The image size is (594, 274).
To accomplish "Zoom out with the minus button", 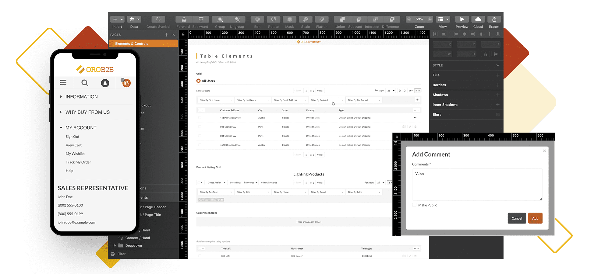I will (x=409, y=19).
